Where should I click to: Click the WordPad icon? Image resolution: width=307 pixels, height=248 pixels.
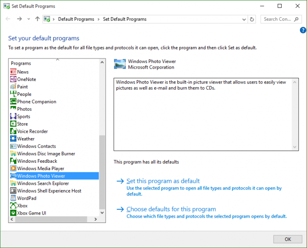click(x=13, y=198)
